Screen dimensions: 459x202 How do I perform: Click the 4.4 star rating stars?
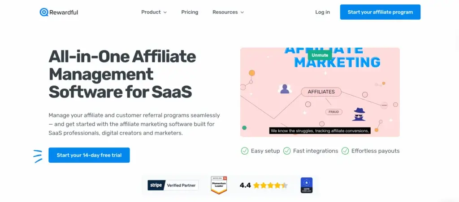click(x=270, y=185)
